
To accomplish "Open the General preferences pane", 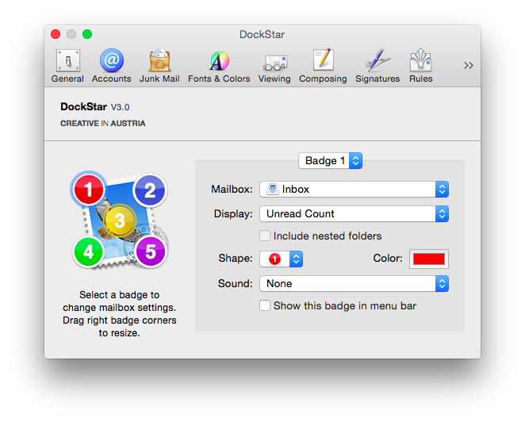I will (67, 66).
